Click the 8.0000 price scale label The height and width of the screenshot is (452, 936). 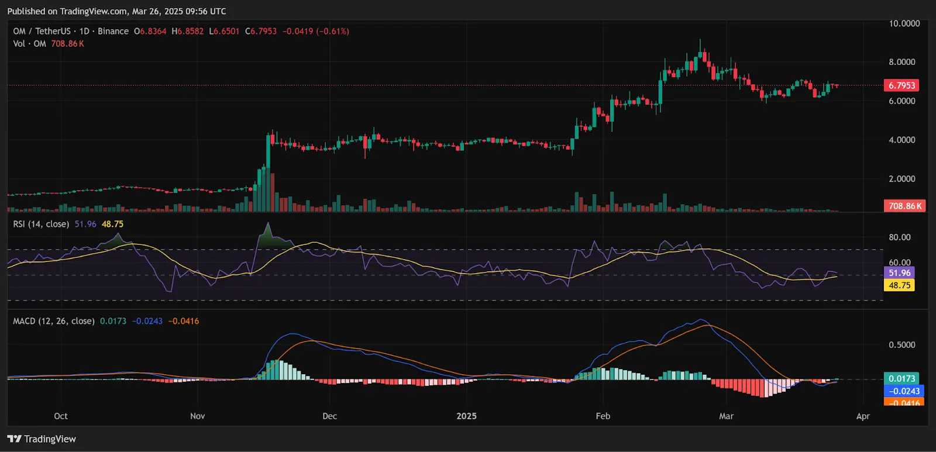[x=902, y=62]
